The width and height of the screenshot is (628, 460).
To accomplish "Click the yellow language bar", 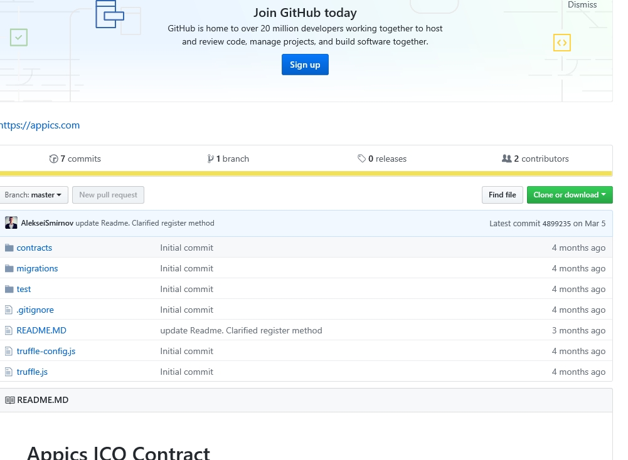I will [x=306, y=174].
